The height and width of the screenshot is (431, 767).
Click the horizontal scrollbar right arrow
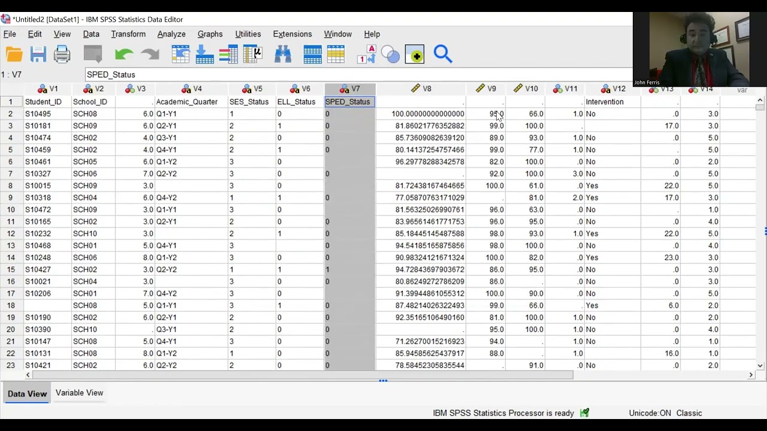(x=751, y=375)
